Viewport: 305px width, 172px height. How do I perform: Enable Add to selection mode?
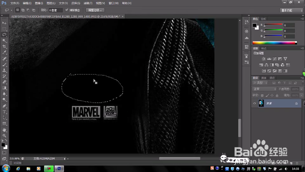(23, 10)
